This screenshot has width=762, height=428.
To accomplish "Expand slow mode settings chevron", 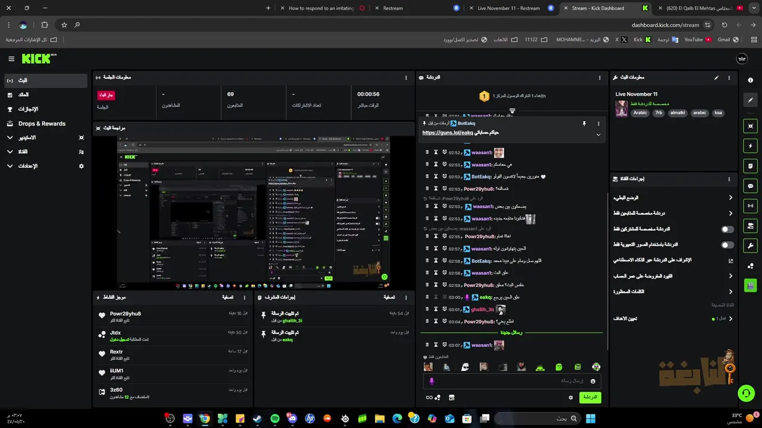I will (x=730, y=197).
